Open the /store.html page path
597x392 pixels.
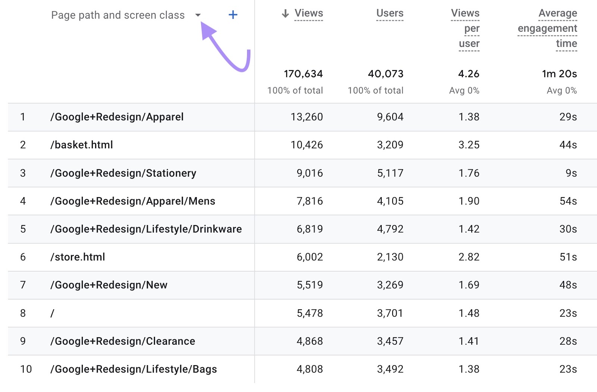78,257
